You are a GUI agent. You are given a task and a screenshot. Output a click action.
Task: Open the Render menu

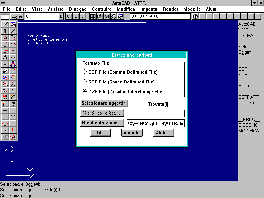170,9
